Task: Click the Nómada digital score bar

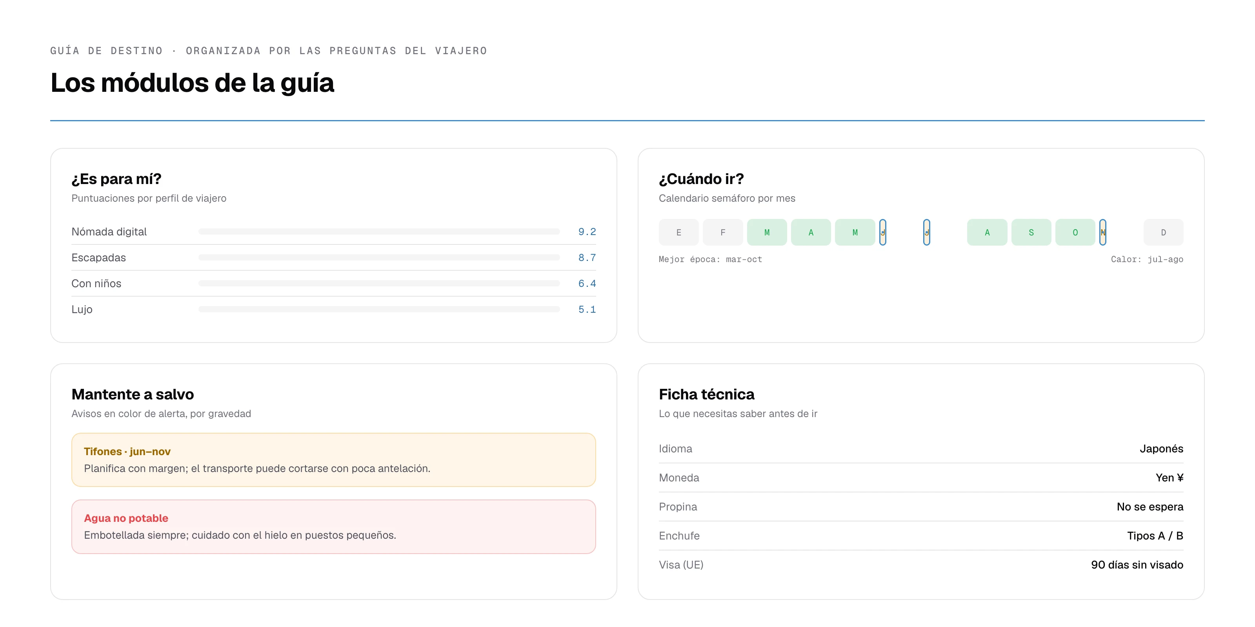Action: point(379,231)
